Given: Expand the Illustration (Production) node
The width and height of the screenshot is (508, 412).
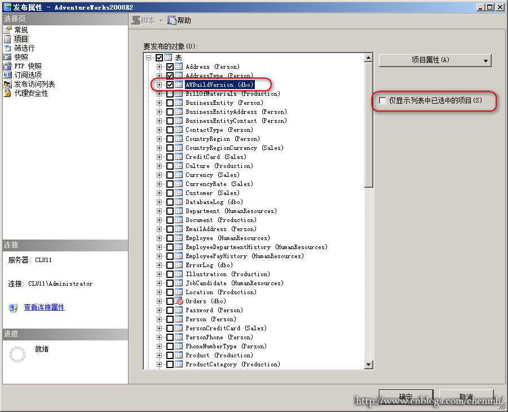Looking at the screenshot, I should (x=159, y=274).
